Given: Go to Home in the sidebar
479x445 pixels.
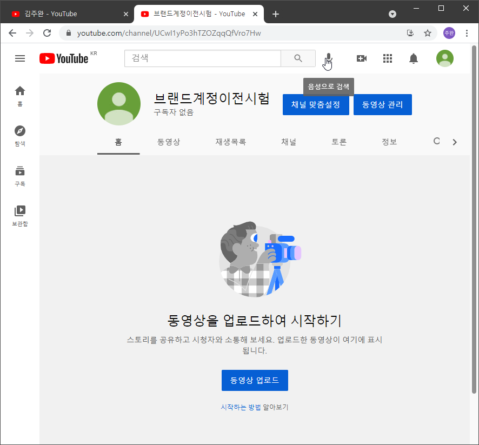Looking at the screenshot, I should click(x=20, y=96).
